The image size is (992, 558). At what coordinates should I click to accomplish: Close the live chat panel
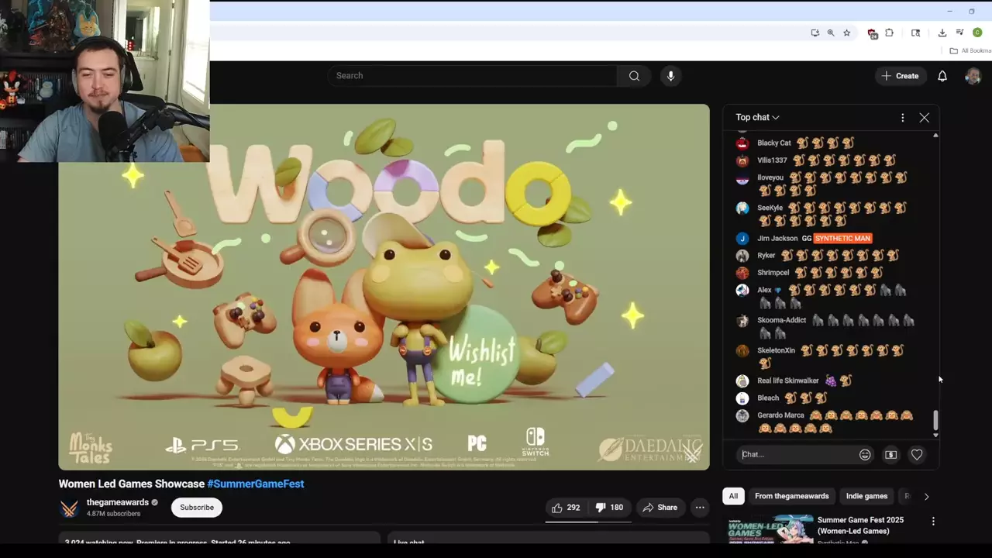pos(925,118)
